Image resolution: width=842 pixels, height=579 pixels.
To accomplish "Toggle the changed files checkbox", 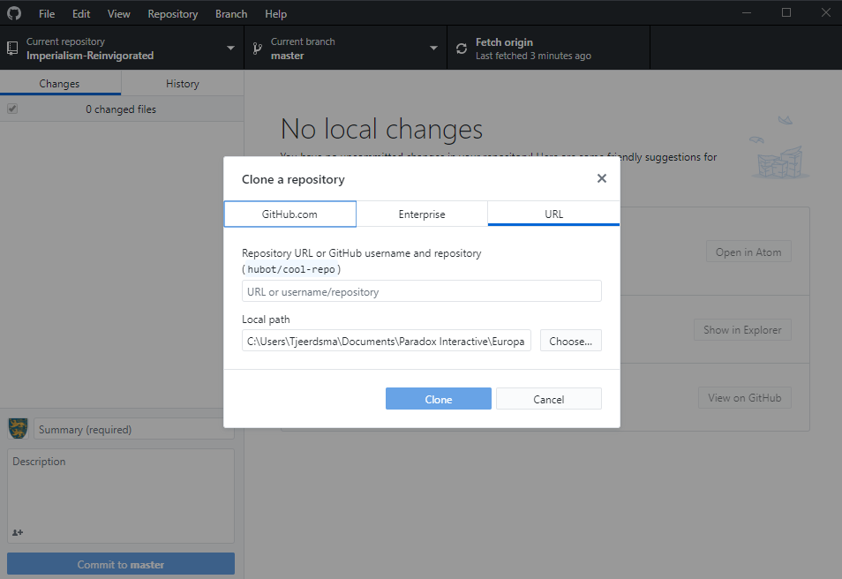I will coord(12,109).
